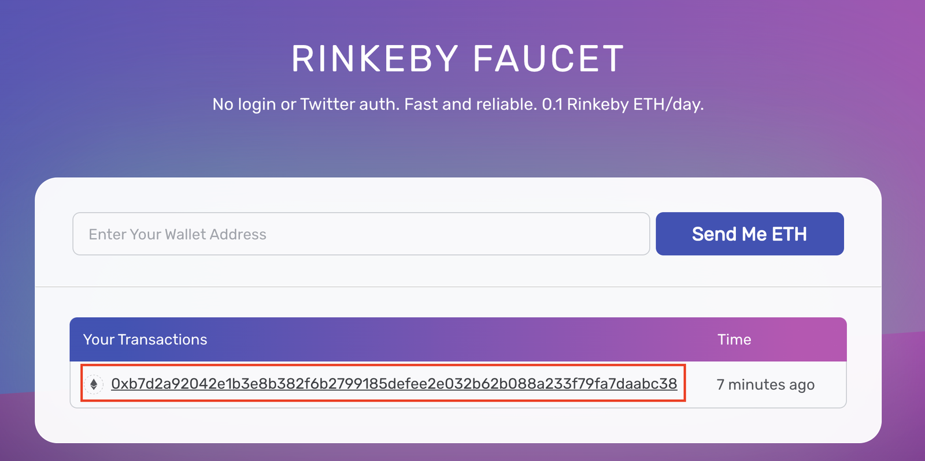Click the Ethereum diamond icon beside the transaction hash
This screenshot has height=461, width=925.
pyautogui.click(x=94, y=384)
